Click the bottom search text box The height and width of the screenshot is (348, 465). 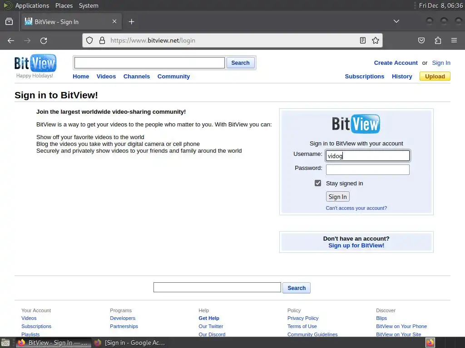point(217,287)
